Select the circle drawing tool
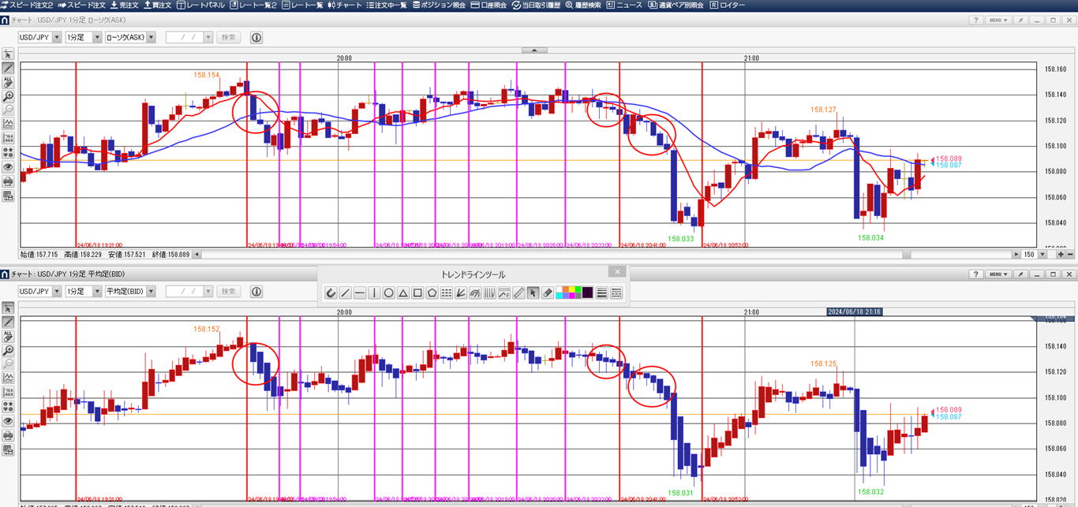 (389, 293)
